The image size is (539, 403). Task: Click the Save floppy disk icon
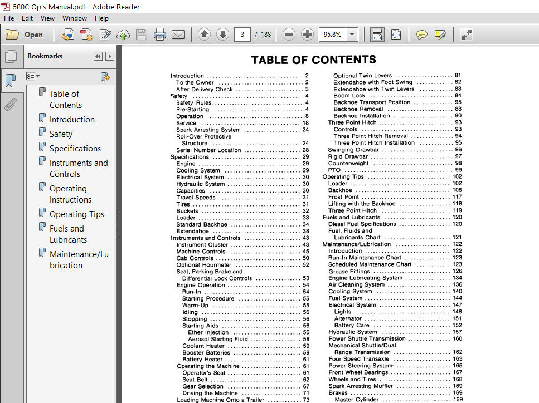[141, 35]
